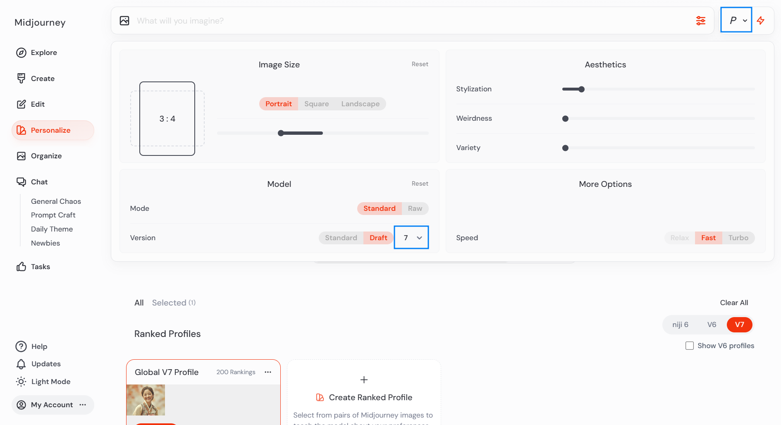Click the Variety slider handle
This screenshot has height=425, width=781.
(565, 148)
